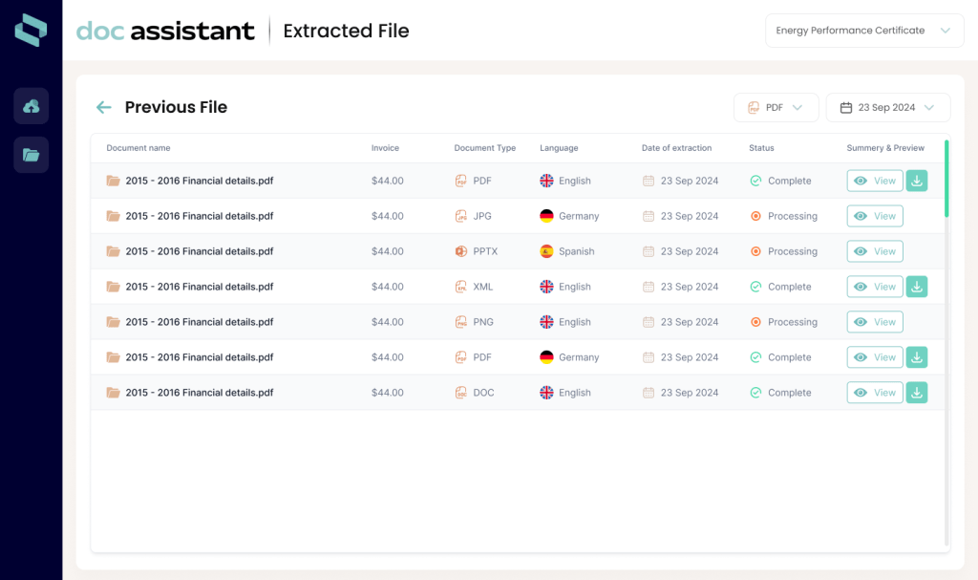Click the Status column header
The image size is (978, 580).
click(761, 148)
